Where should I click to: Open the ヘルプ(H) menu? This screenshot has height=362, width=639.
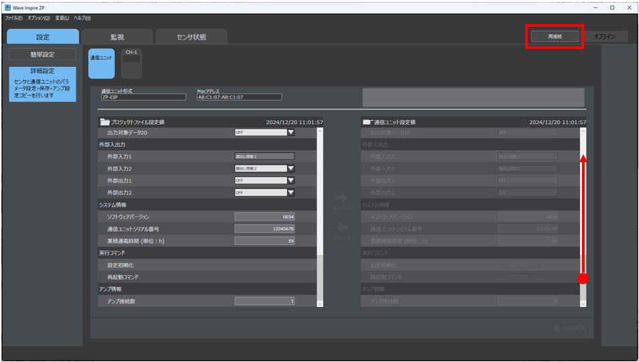[82, 18]
